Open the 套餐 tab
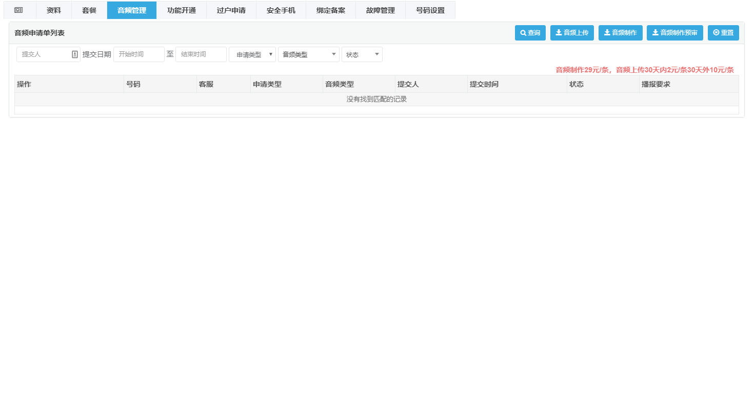Screen dimensions: 755x395 tap(89, 10)
